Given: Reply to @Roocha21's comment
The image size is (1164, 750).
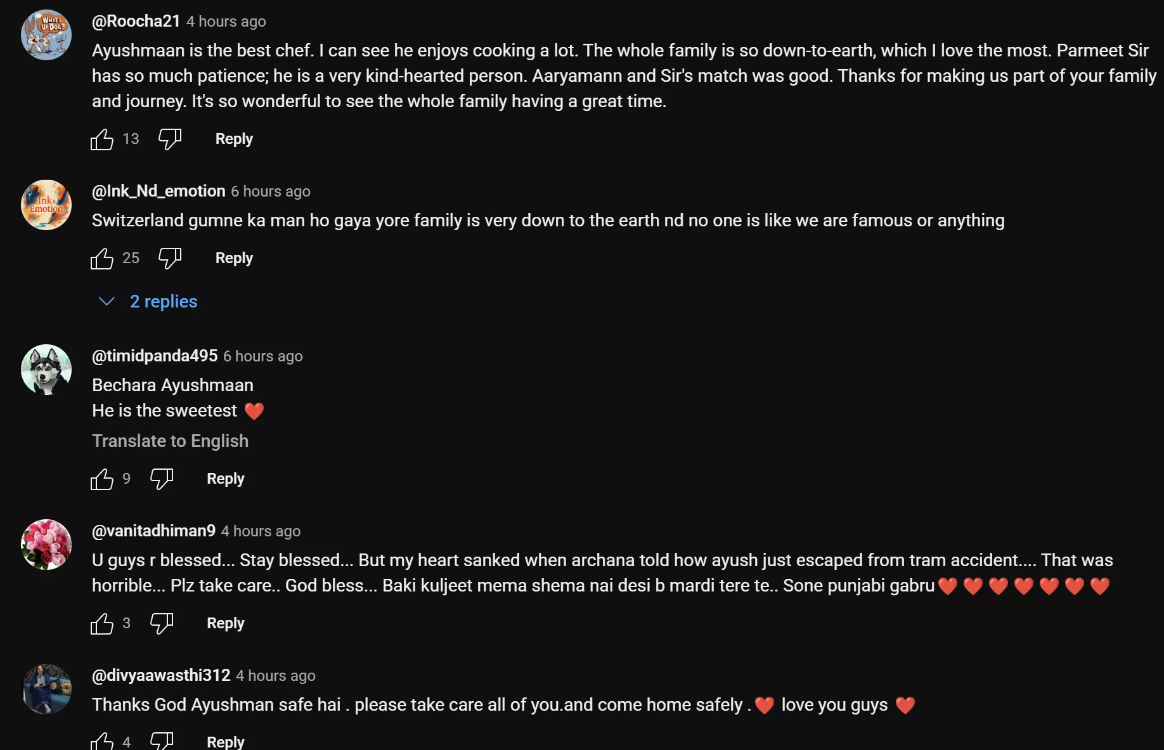Looking at the screenshot, I should coord(234,139).
